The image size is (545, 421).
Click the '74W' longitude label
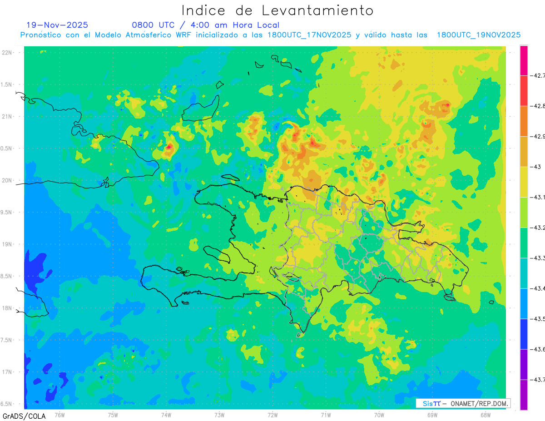(x=166, y=415)
